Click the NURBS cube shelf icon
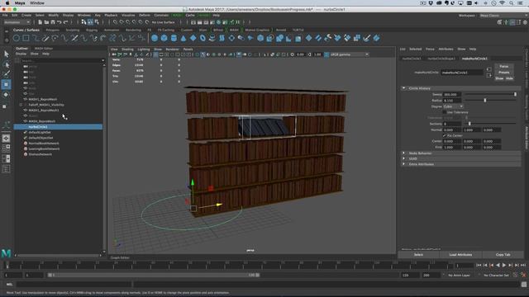 tap(164, 38)
